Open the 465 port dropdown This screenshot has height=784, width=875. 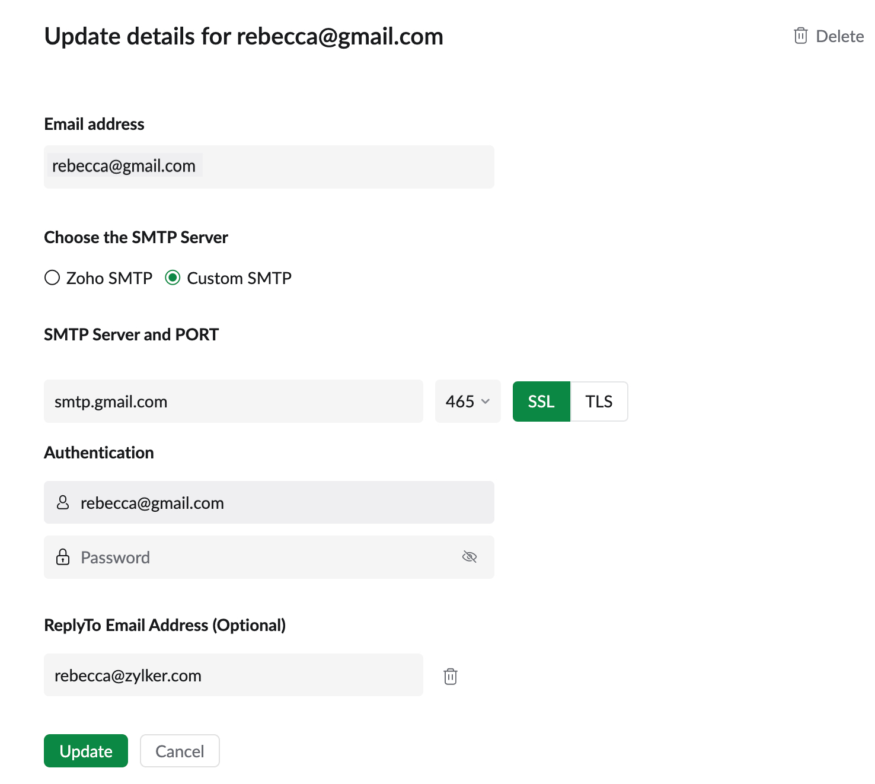468,401
